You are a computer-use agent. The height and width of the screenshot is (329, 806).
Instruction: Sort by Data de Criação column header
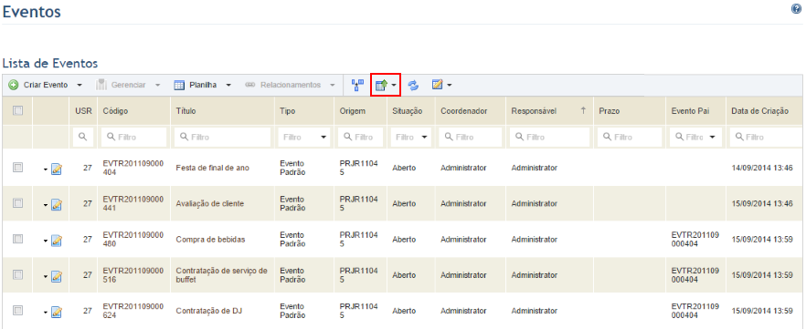(x=759, y=110)
